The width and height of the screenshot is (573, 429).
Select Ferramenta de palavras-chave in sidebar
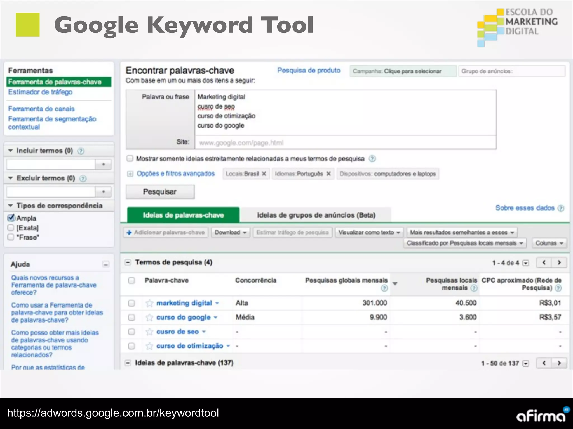[59, 82]
